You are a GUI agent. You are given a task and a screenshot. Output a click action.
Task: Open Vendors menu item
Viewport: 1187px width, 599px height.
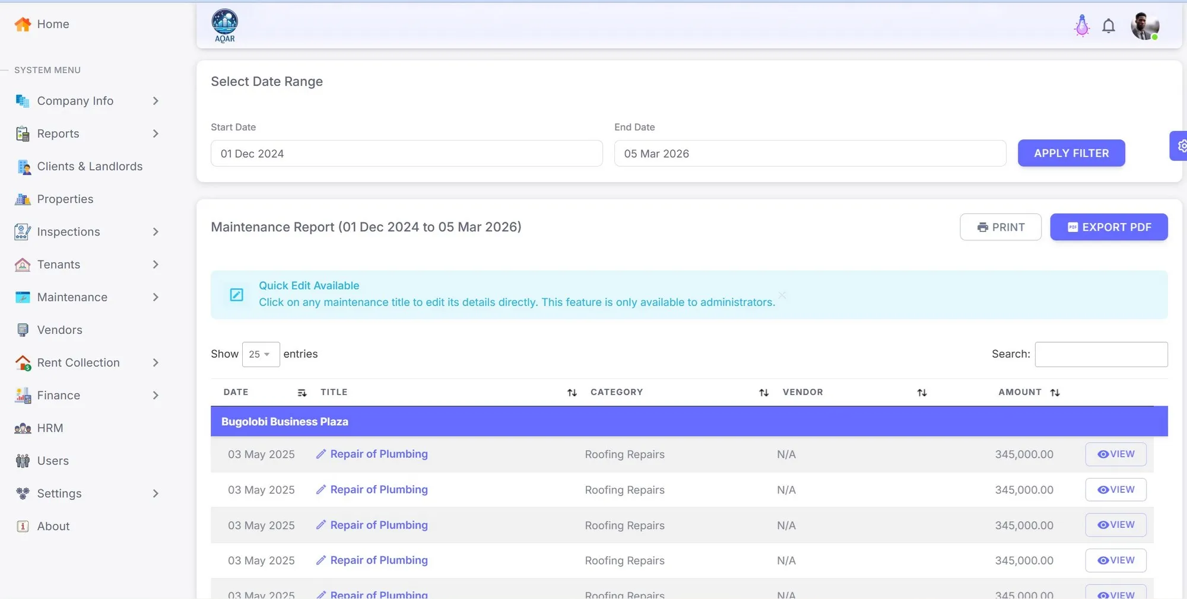coord(60,330)
